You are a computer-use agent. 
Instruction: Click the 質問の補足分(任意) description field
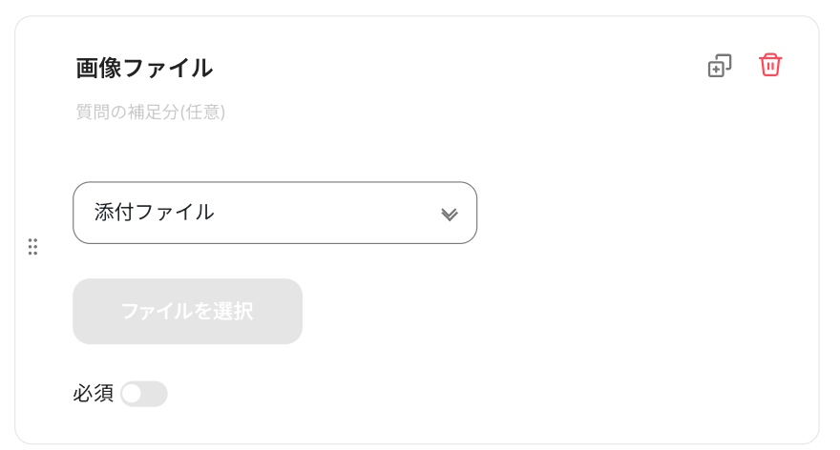click(x=151, y=112)
